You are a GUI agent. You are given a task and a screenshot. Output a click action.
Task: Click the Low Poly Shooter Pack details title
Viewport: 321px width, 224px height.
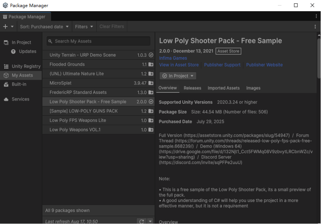pos(221,41)
